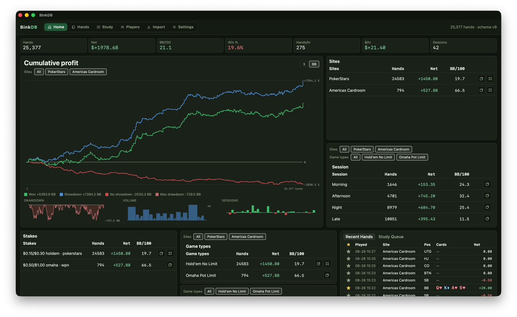Open the Settings tab
This screenshot has height=317, width=517.
[x=183, y=27]
